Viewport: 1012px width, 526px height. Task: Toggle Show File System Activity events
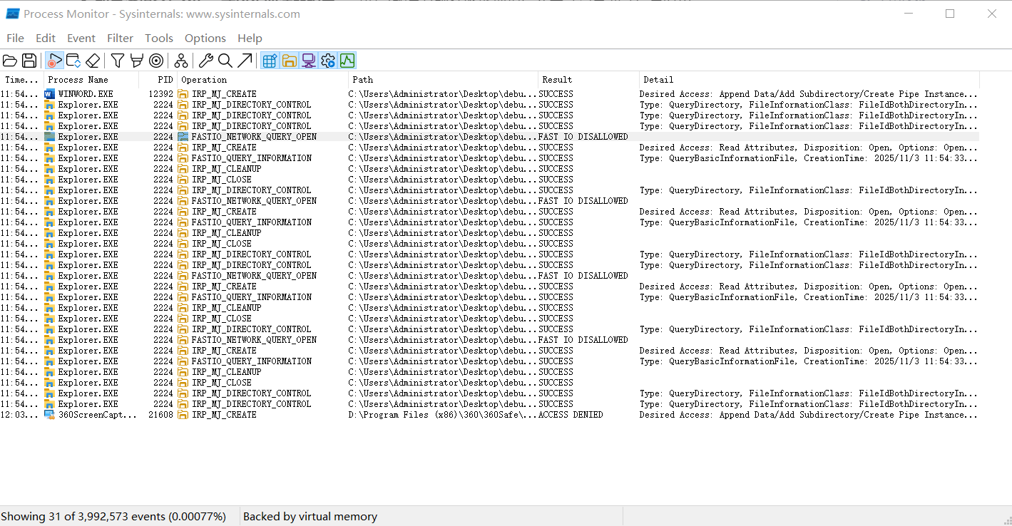(x=289, y=61)
